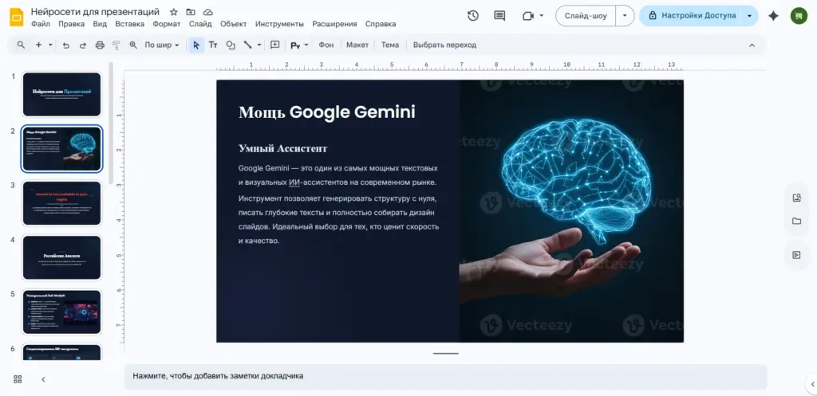Open the Google account avatar
817x396 pixels.
(798, 16)
